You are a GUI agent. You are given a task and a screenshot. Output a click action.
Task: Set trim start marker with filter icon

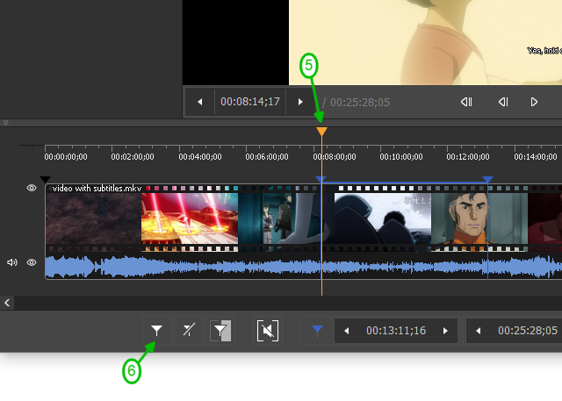pos(157,331)
